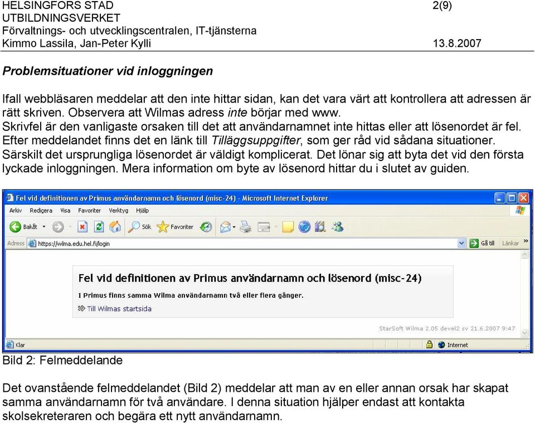
Task: Click the Windows flag logo throbber
Action: click(x=520, y=210)
